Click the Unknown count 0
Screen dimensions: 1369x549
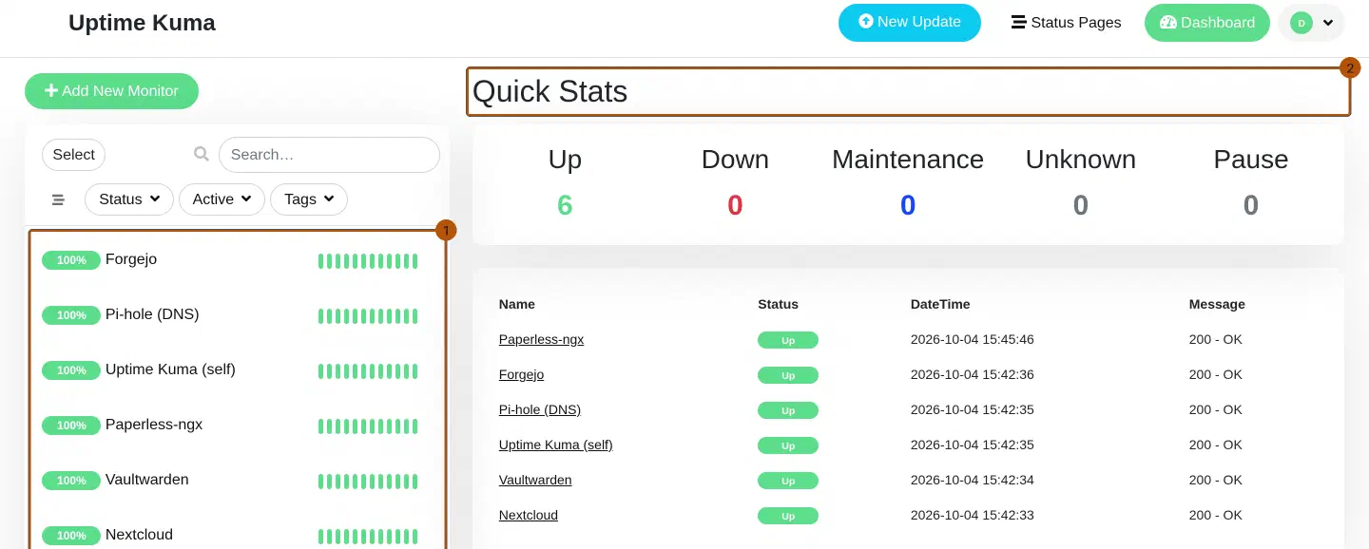point(1080,205)
